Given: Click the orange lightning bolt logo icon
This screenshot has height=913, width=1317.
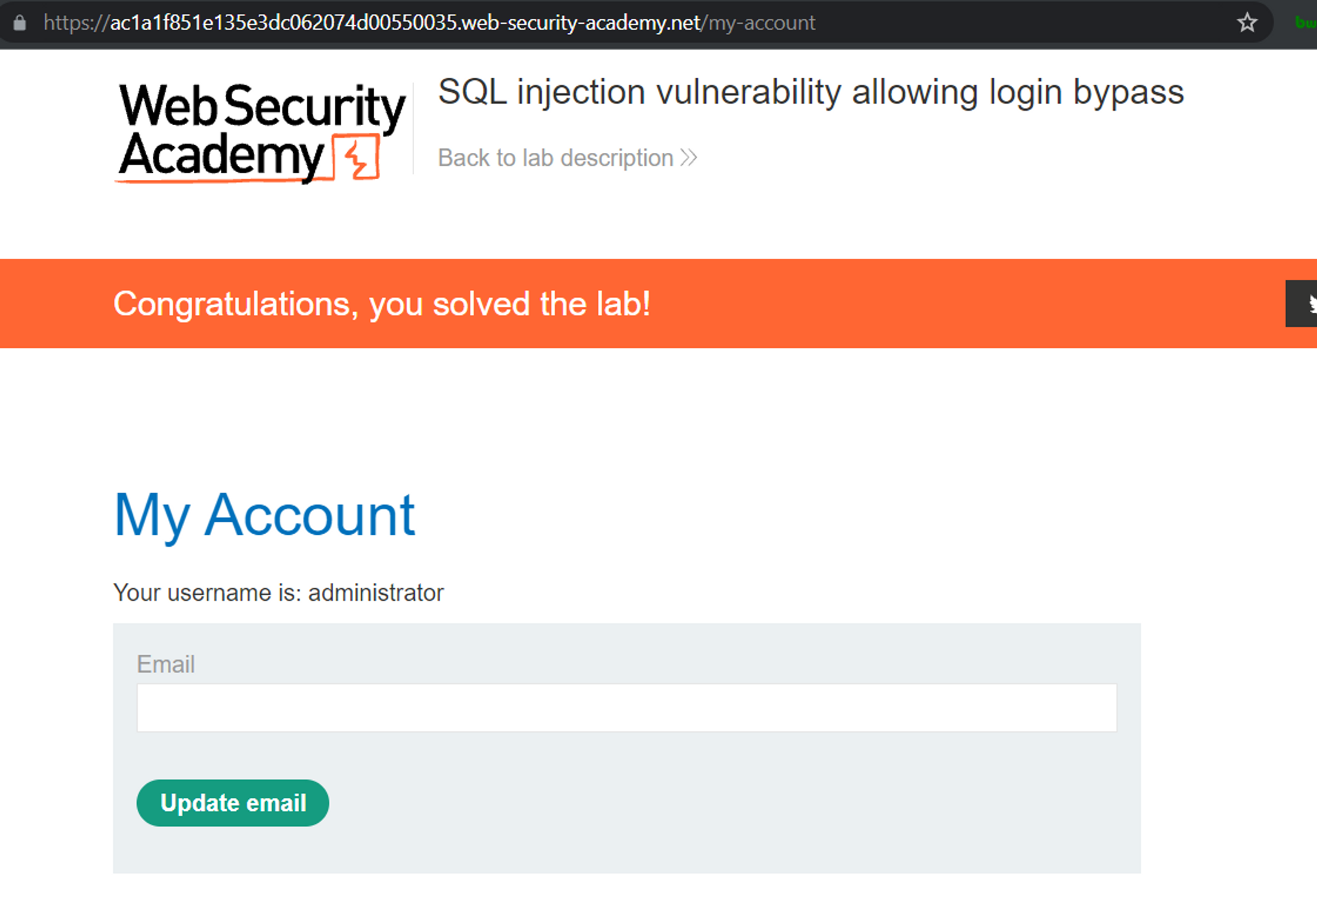Looking at the screenshot, I should point(356,157).
